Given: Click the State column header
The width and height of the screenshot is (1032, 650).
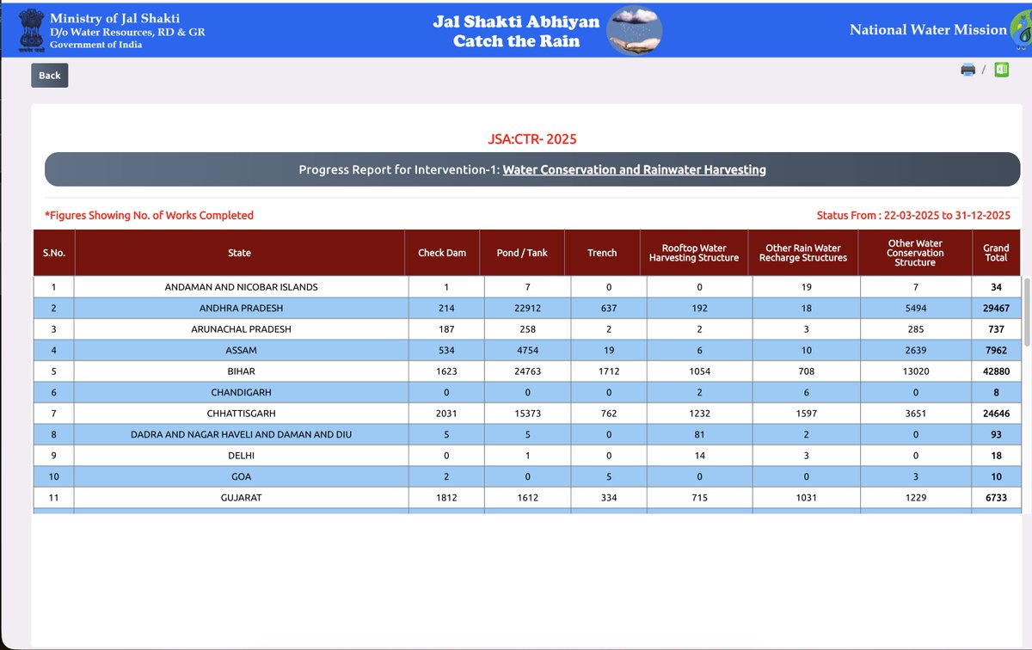Looking at the screenshot, I should [240, 253].
